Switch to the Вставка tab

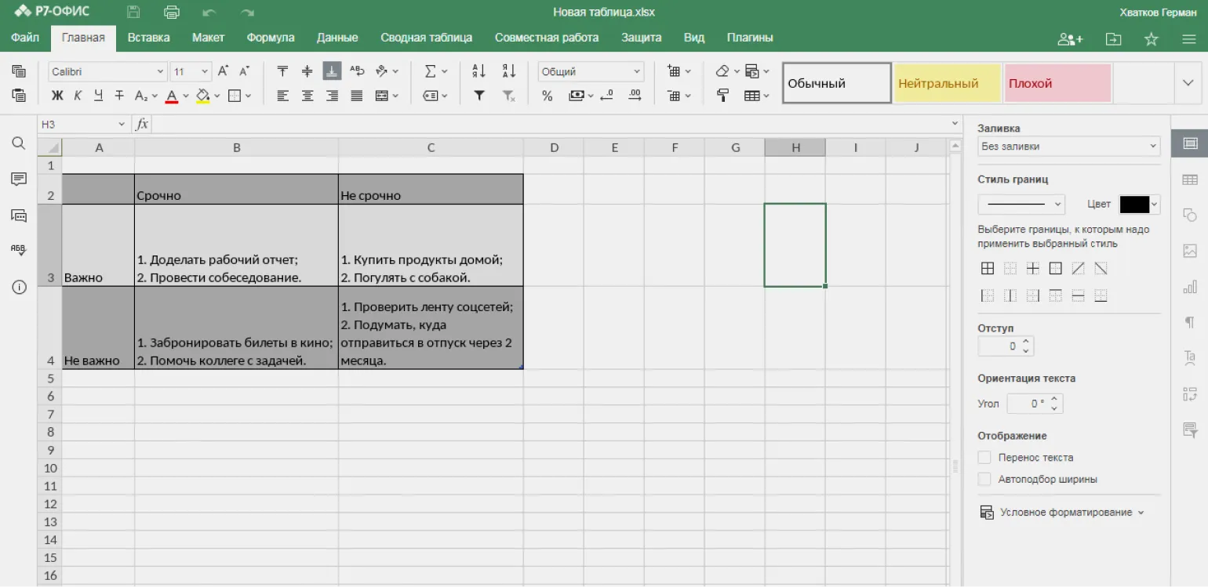(x=148, y=38)
